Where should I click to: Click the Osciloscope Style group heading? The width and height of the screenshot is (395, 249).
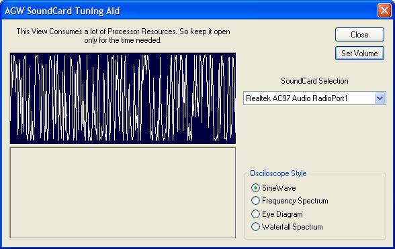pos(278,173)
